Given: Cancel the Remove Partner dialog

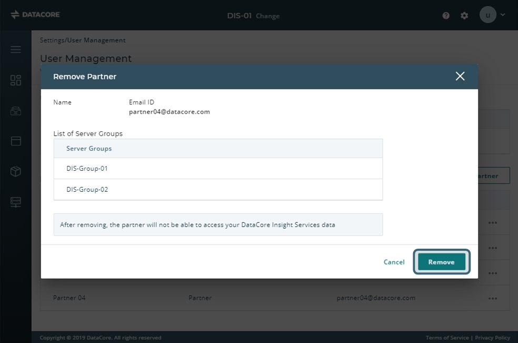Looking at the screenshot, I should click(394, 262).
